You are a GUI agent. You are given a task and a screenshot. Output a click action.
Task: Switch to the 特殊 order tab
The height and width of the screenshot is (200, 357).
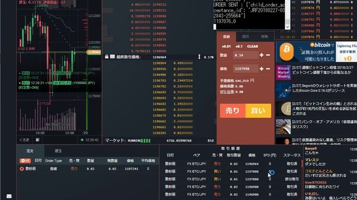click(x=264, y=37)
